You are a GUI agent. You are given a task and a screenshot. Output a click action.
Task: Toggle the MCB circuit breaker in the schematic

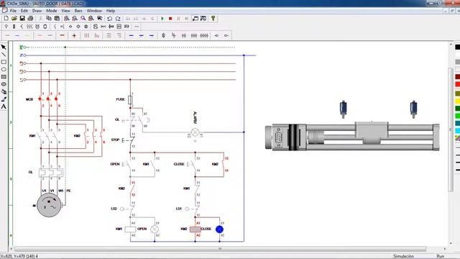point(48,99)
